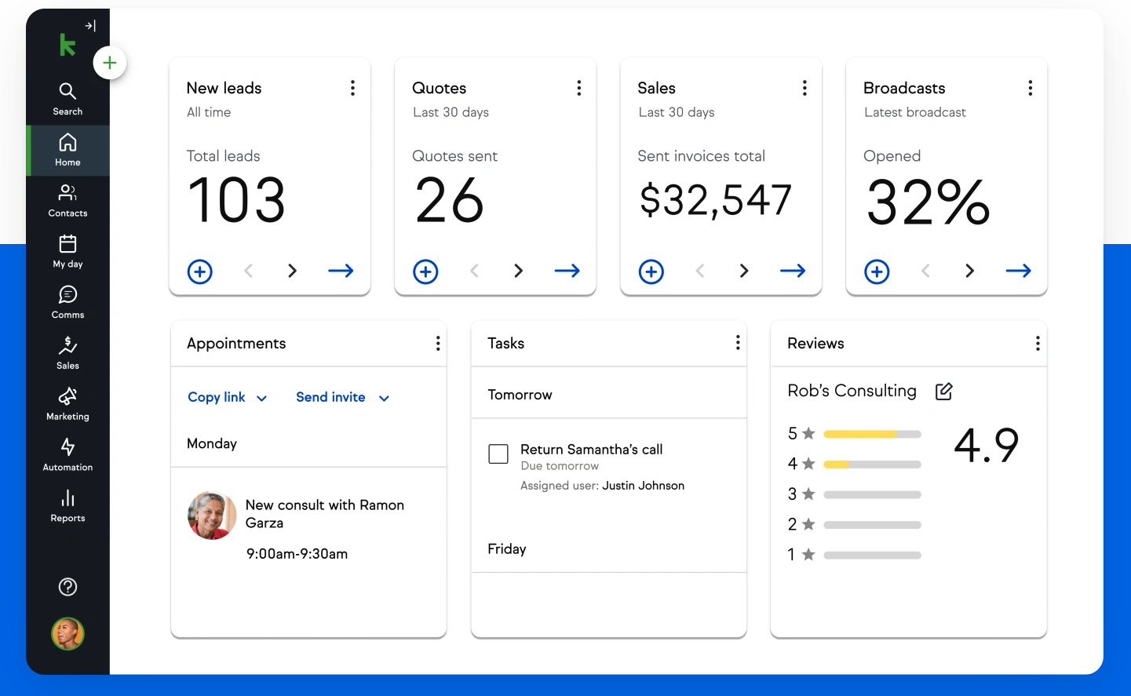This screenshot has height=696, width=1131.
Task: Check off Return Samantha's call task
Action: point(498,454)
